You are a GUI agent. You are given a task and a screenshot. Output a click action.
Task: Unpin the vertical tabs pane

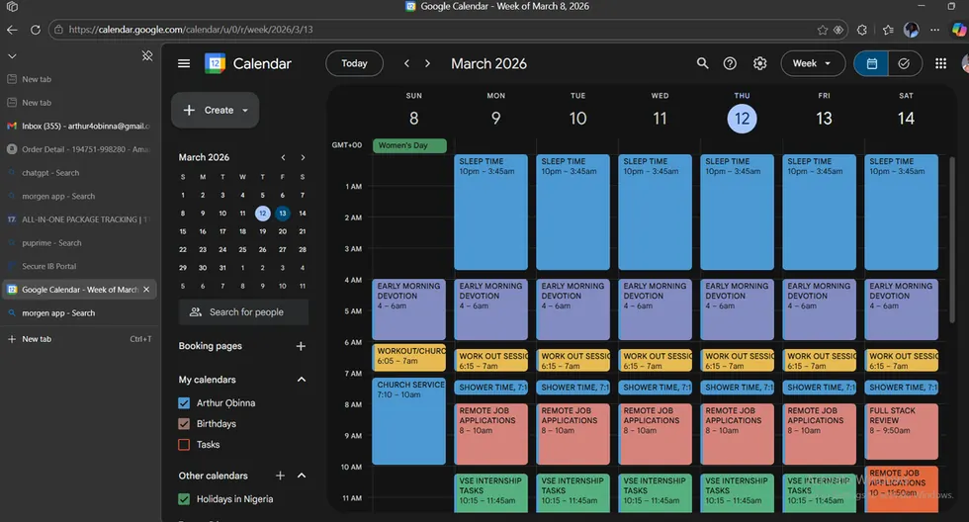[x=147, y=55]
